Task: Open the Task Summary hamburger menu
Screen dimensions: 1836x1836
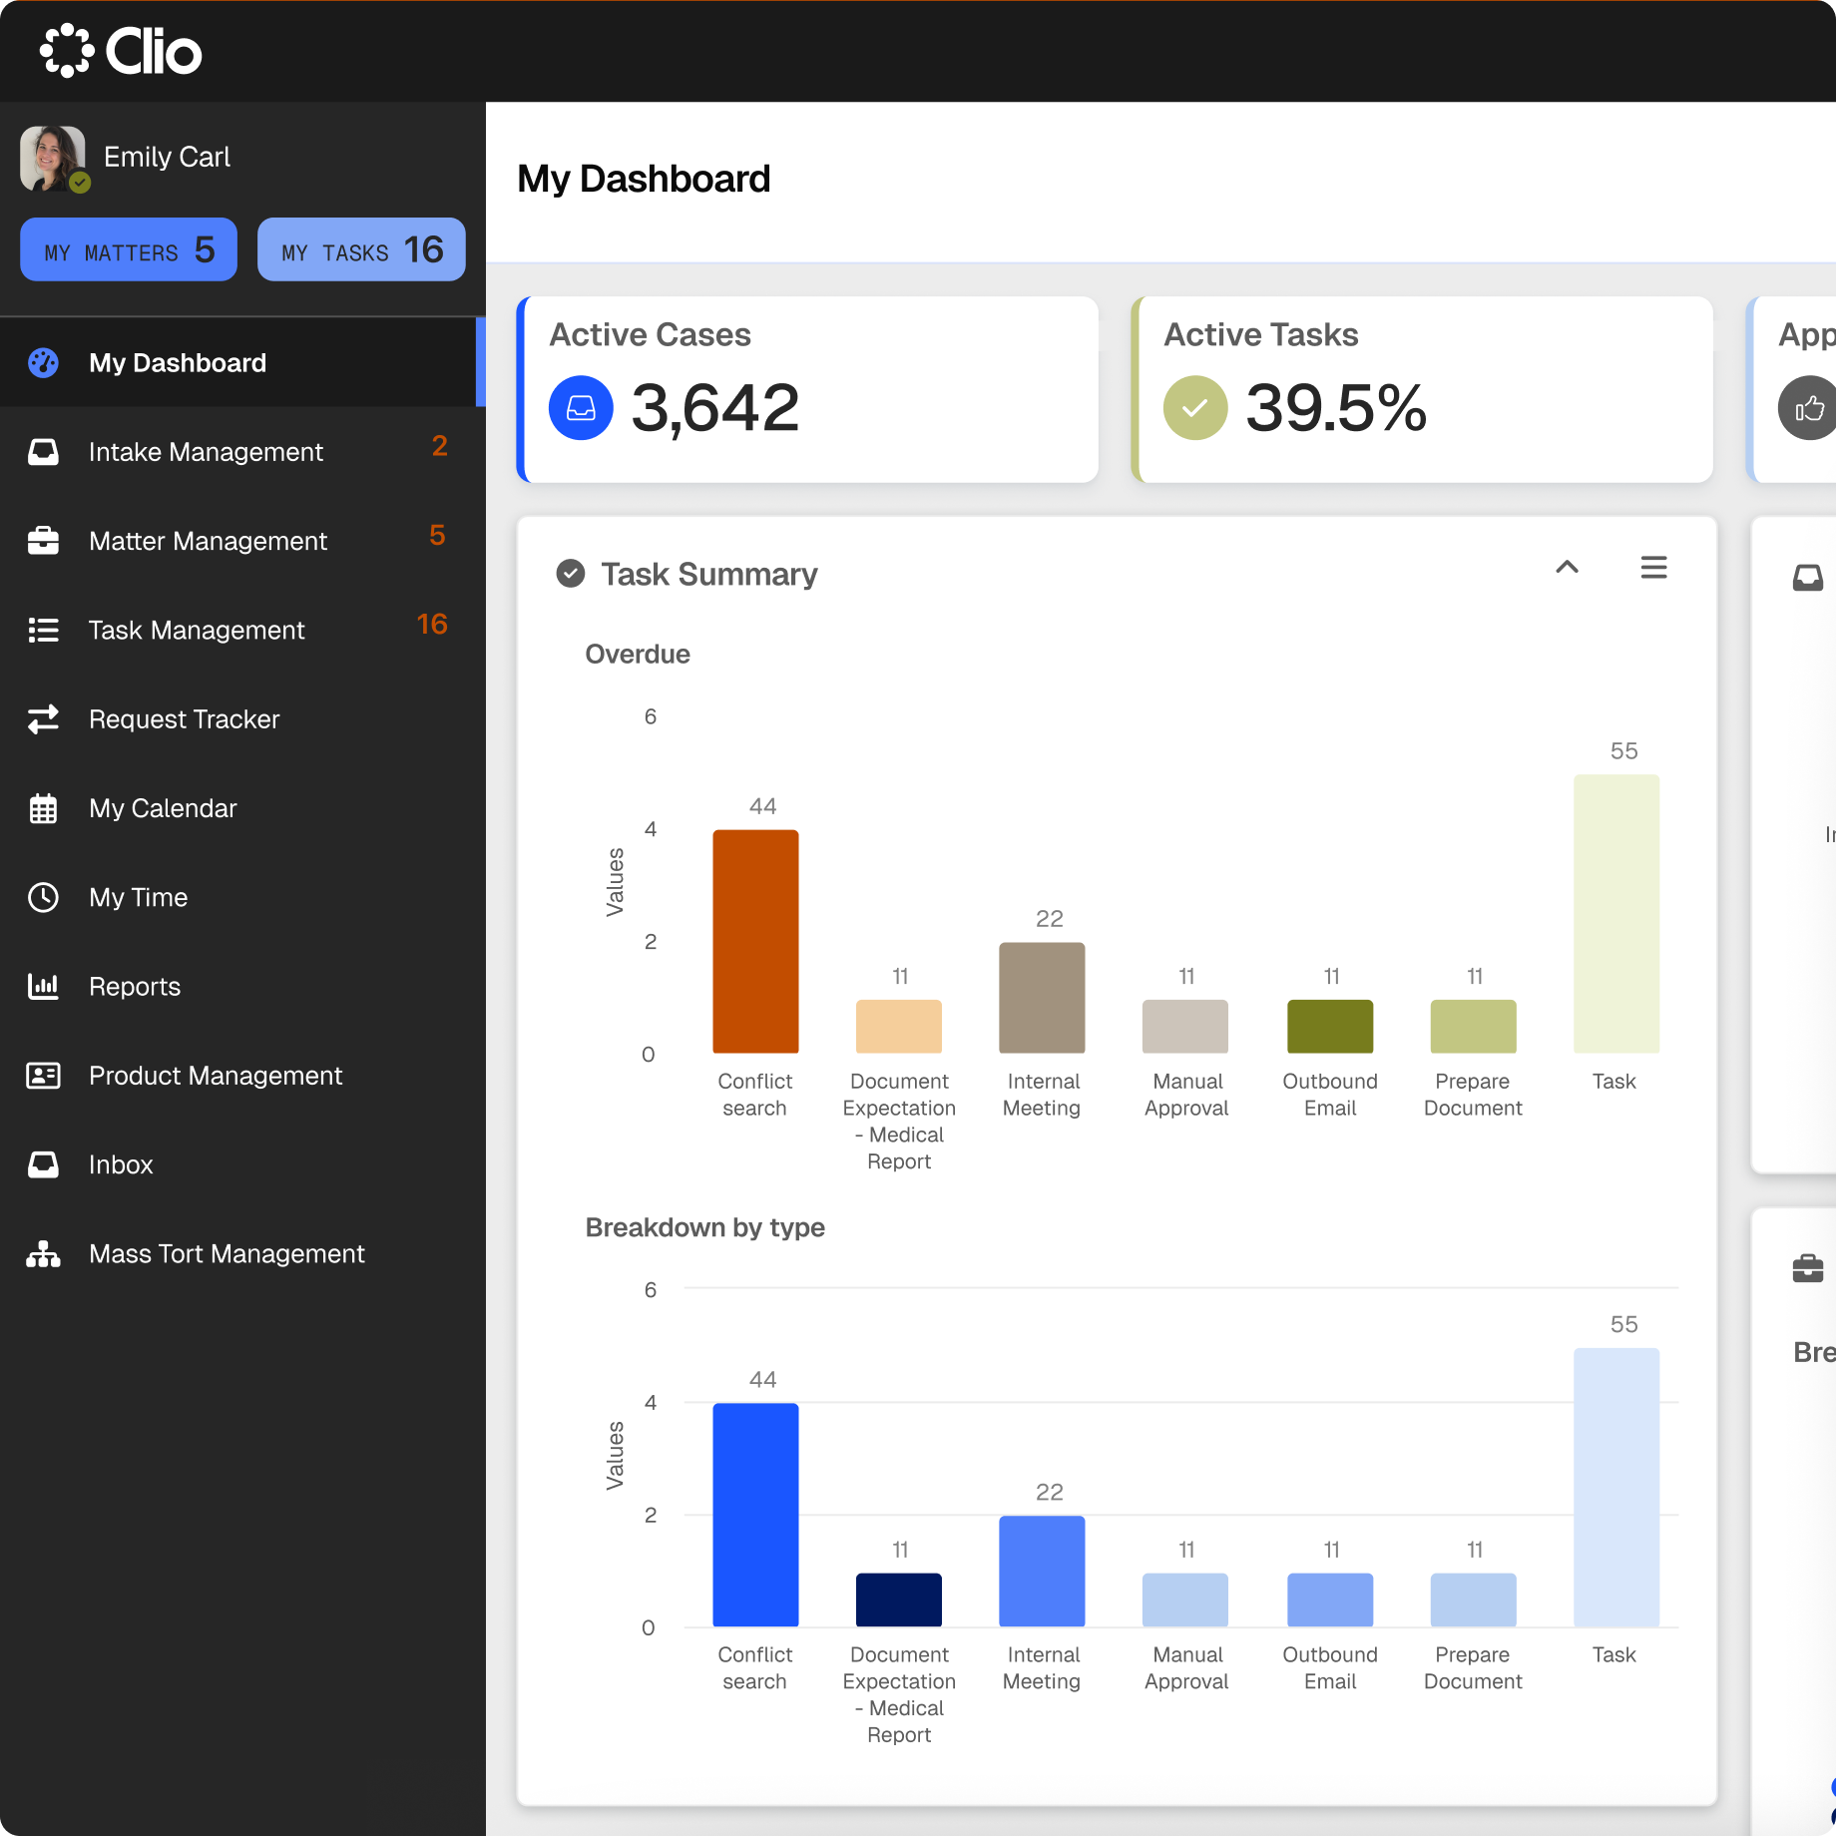Action: [1653, 567]
